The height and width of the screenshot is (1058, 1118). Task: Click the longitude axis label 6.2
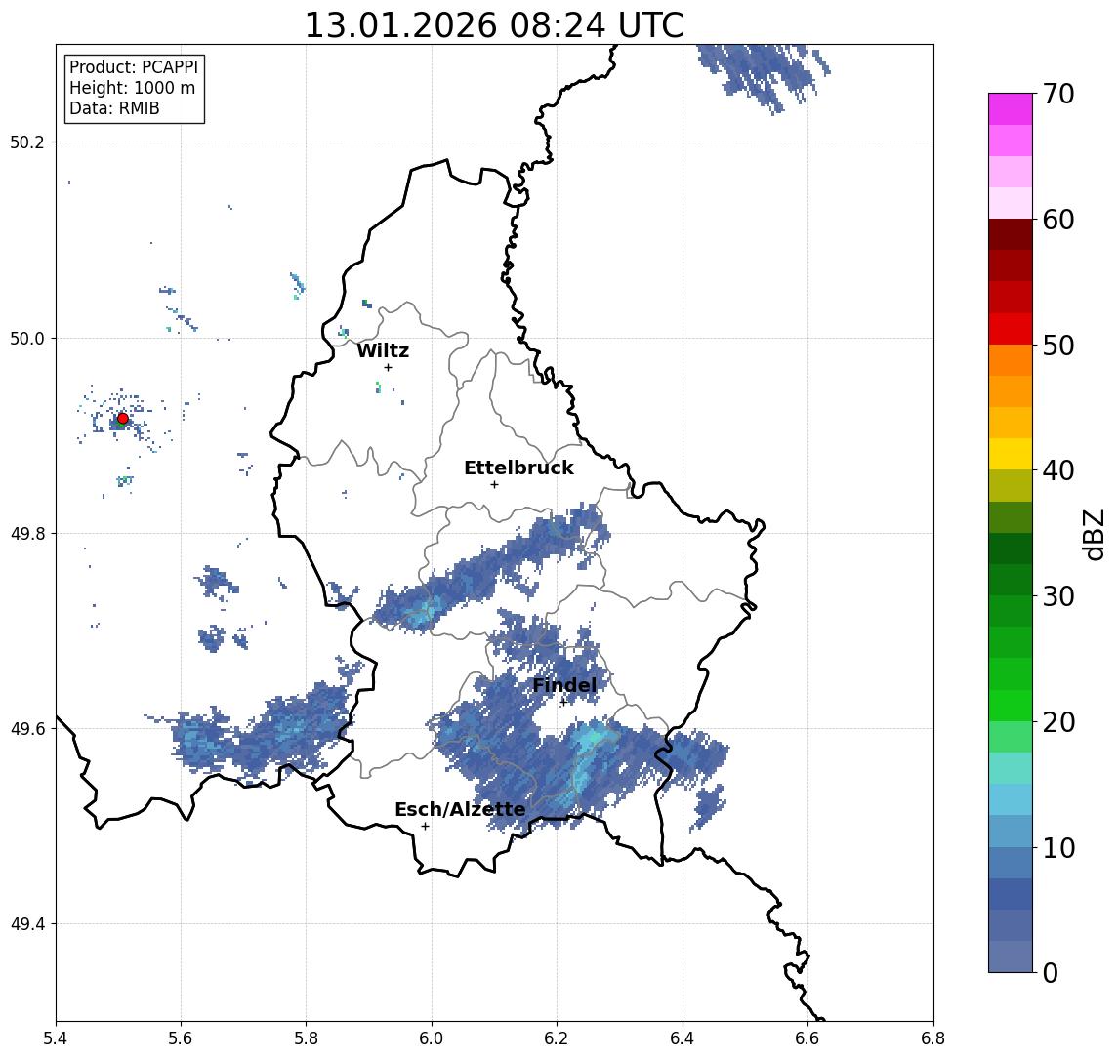point(557,1038)
